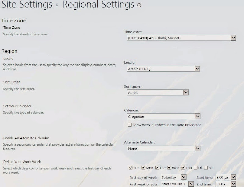Uncheck the Tue work day checkbox
This screenshot has width=244, height=187.
pyautogui.click(x=157, y=168)
